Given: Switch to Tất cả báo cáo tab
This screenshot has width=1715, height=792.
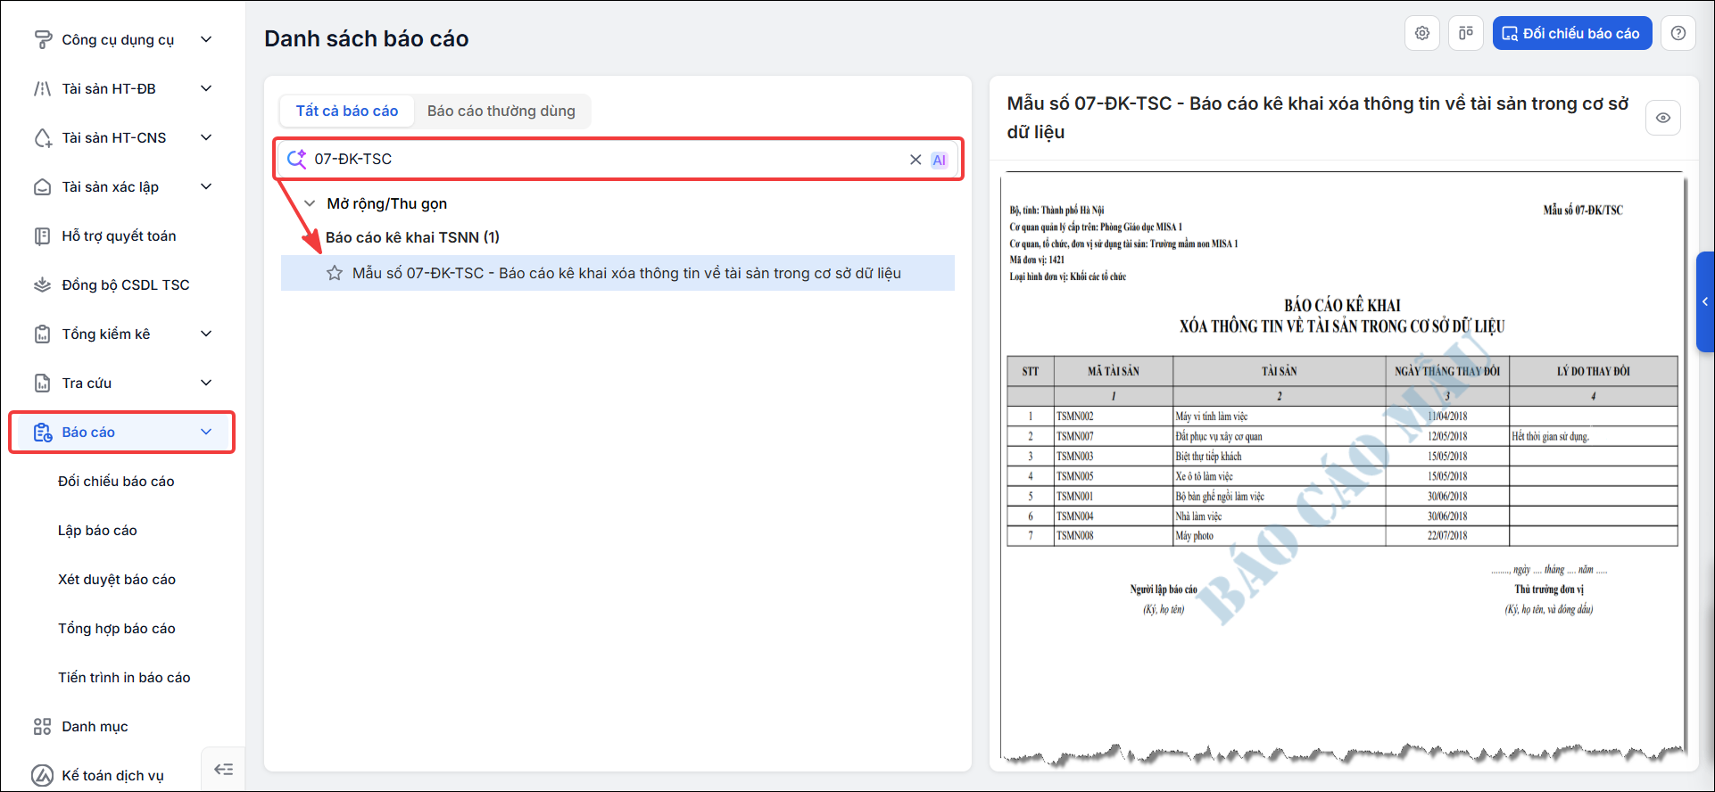Looking at the screenshot, I should coord(347,111).
